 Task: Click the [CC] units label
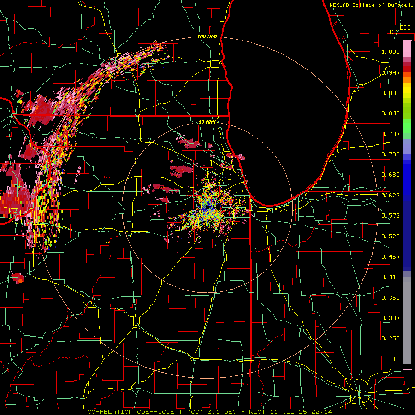click(393, 32)
